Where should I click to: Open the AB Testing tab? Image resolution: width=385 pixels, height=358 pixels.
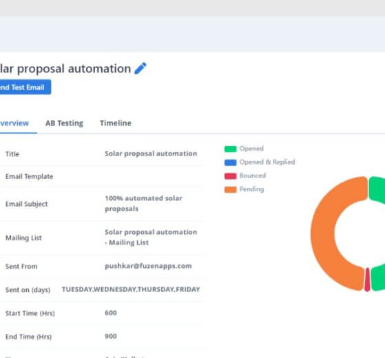pyautogui.click(x=64, y=123)
